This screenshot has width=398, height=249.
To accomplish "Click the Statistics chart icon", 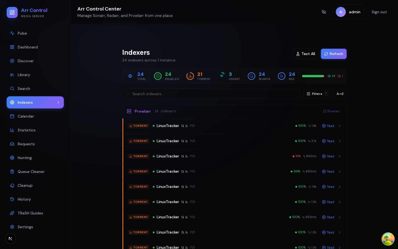I will pos(12,130).
